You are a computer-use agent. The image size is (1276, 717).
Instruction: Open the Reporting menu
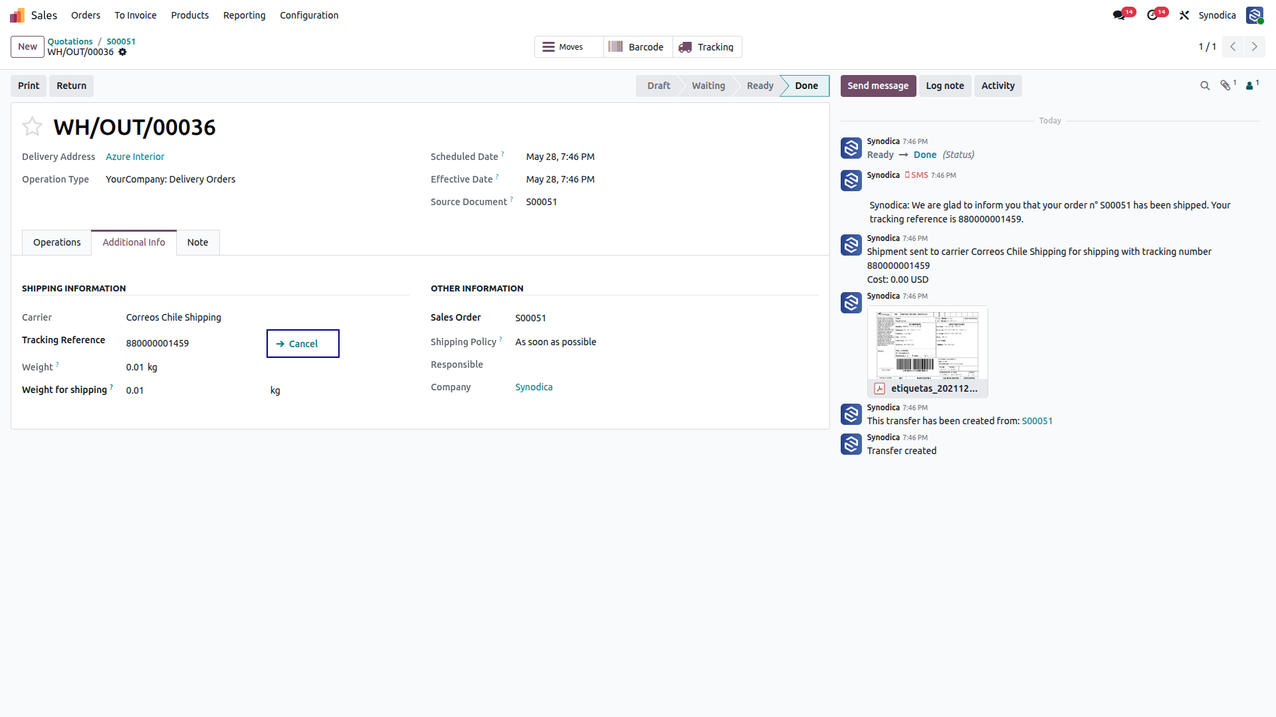click(245, 15)
